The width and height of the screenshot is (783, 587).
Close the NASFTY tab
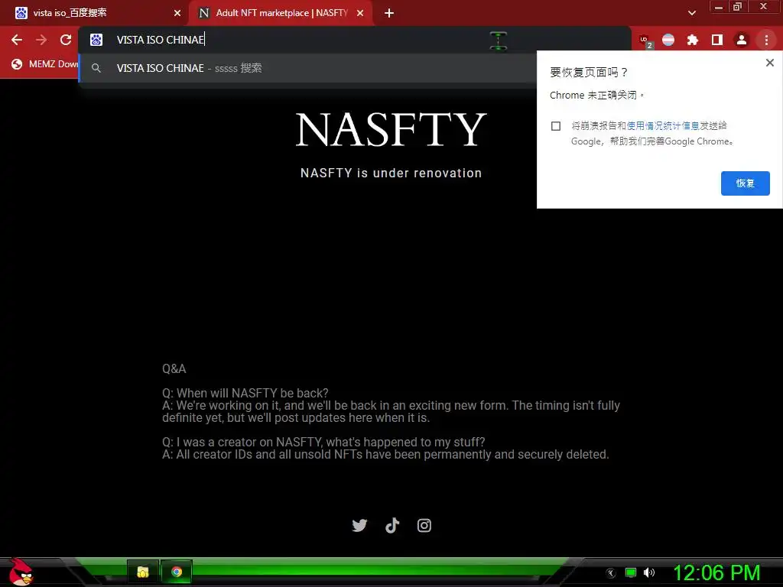[360, 13]
